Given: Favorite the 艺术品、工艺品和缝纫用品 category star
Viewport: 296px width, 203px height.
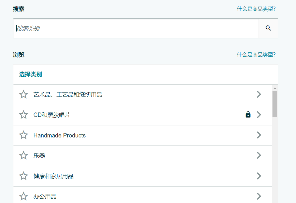Looking at the screenshot, I should coord(24,94).
